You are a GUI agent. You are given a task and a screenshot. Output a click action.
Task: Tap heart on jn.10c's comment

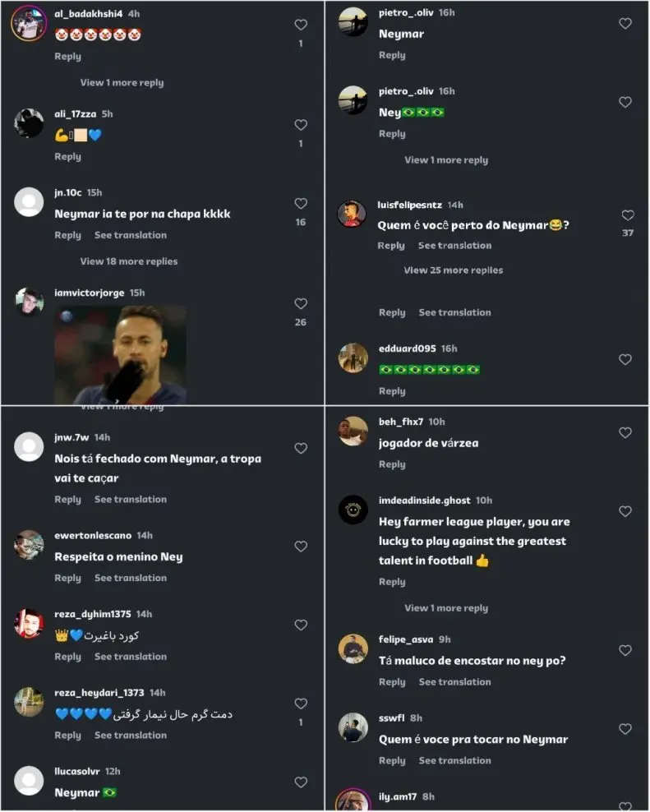301,204
